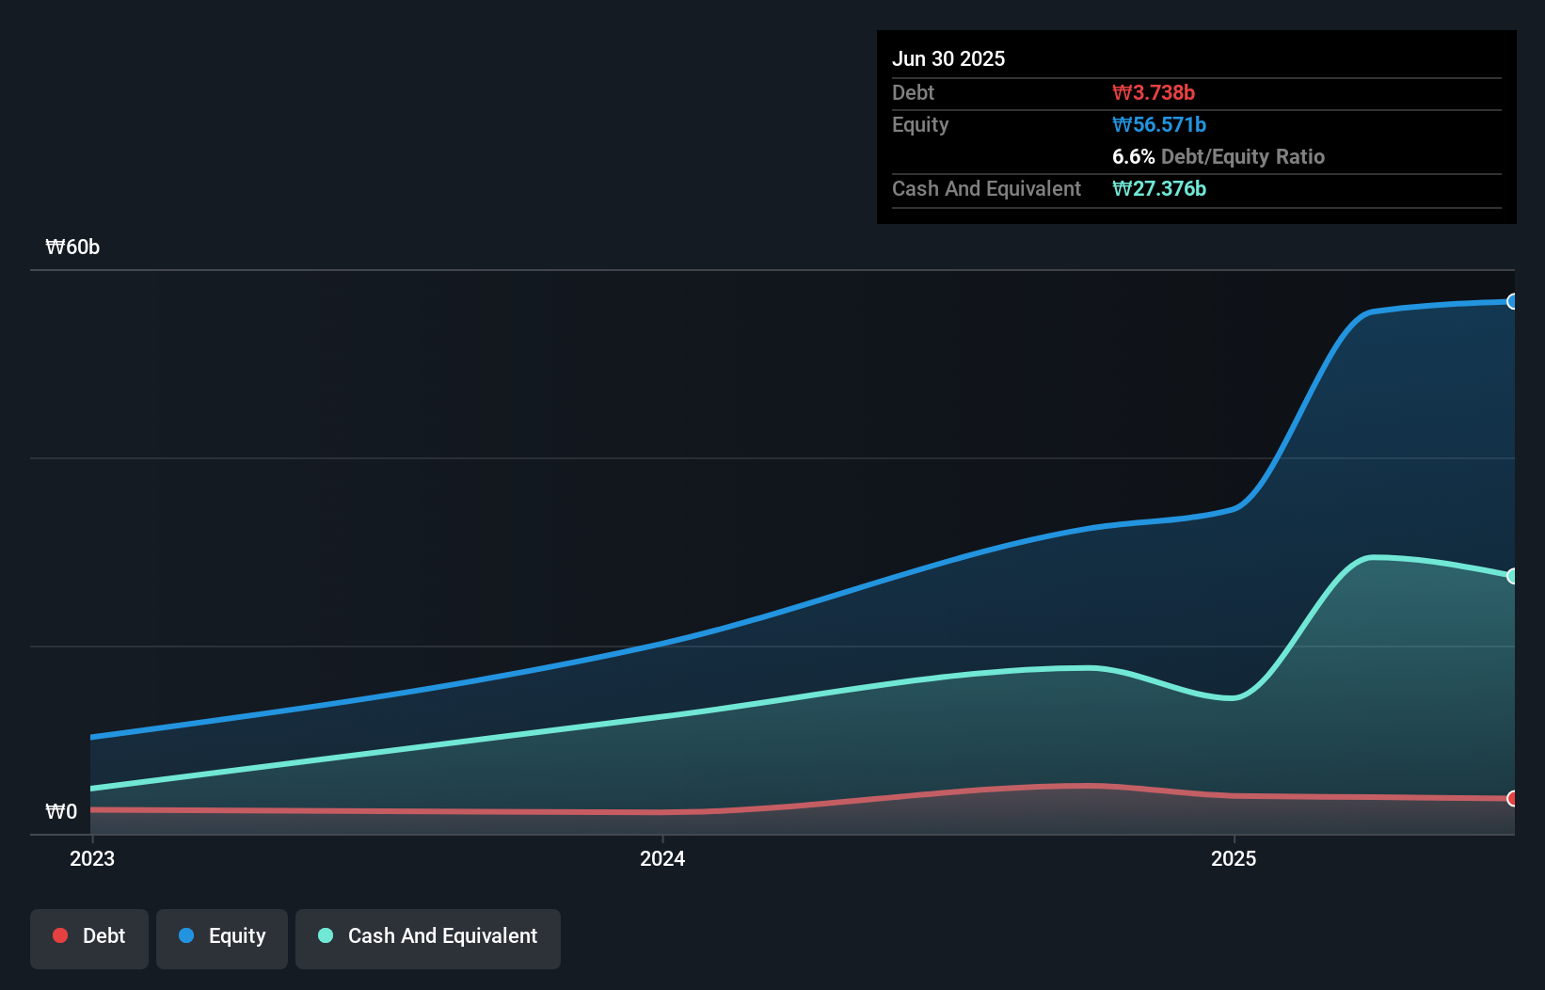Expand details for the Debt/Equity Ratio row
This screenshot has width=1545, height=990.
click(1218, 156)
